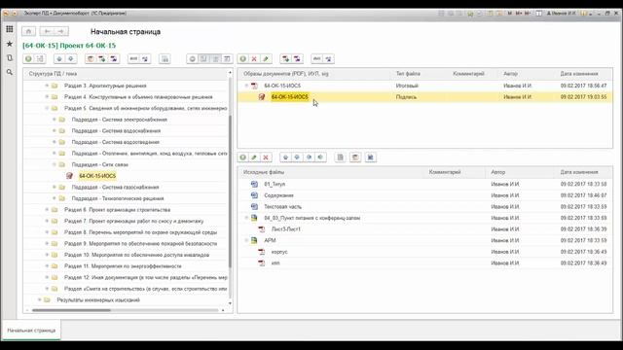Select Результаты инженерных изысканий folder
The width and height of the screenshot is (623, 350).
click(98, 300)
